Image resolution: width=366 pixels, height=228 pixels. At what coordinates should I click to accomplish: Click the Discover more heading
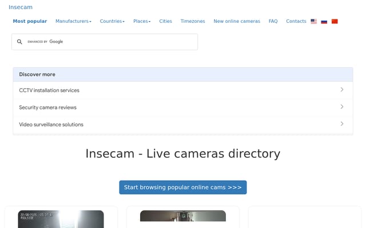37,75
